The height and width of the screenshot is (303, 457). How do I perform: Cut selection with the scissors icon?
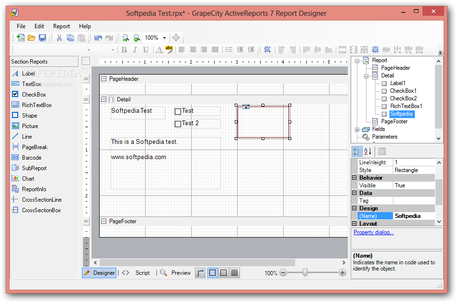[x=59, y=38]
